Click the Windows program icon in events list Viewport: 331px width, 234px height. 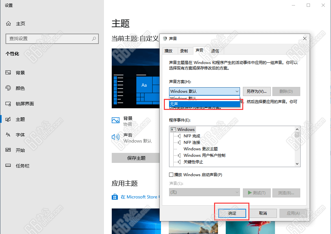(x=173, y=130)
